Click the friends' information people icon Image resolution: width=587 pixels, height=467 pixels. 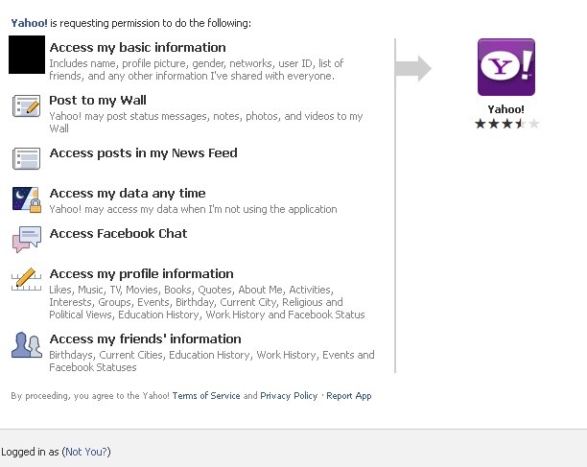tap(26, 344)
